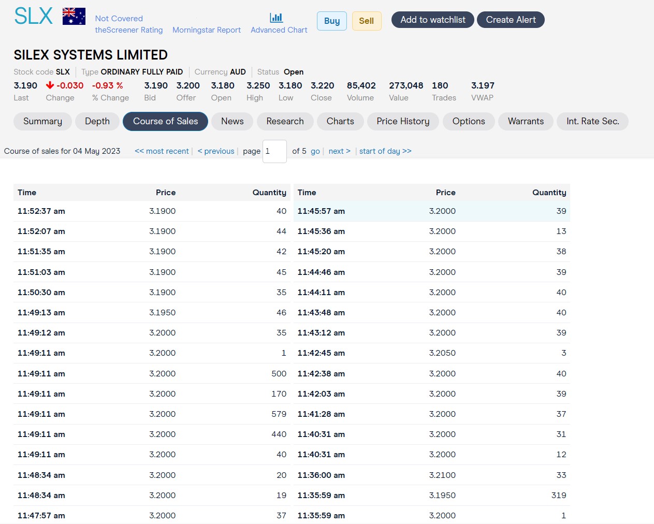The image size is (654, 524).
Task: View the Warrants tab
Action: click(x=526, y=121)
